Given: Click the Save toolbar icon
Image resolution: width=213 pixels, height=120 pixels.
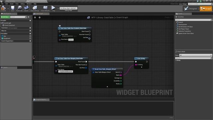Looking at the screenshot, I should pos(13,8).
